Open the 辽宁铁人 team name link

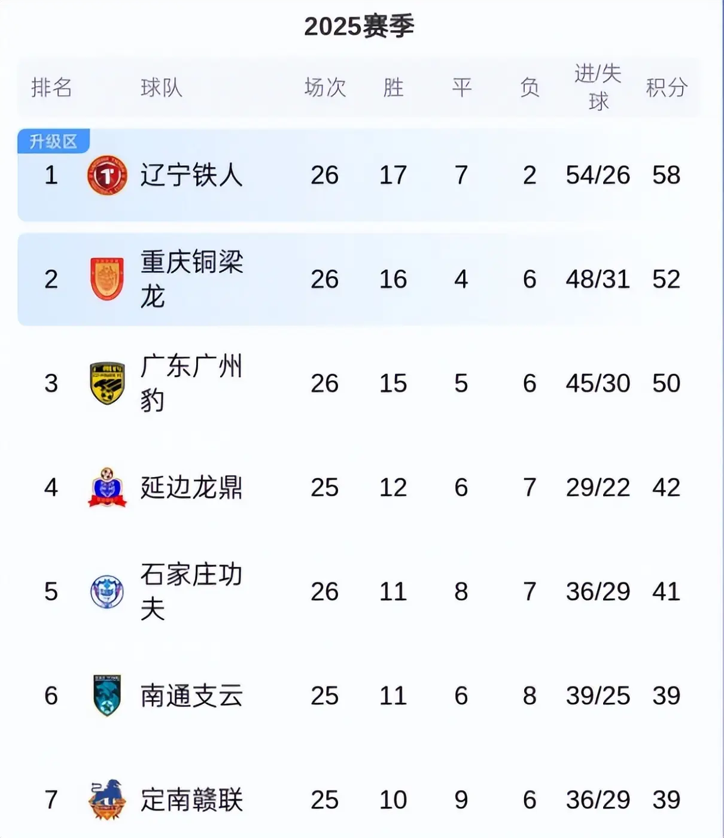point(191,175)
